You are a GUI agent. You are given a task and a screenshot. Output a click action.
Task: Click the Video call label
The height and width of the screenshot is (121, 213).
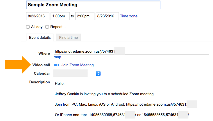coord(41,65)
